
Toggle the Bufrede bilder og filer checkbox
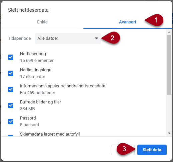[11, 105]
